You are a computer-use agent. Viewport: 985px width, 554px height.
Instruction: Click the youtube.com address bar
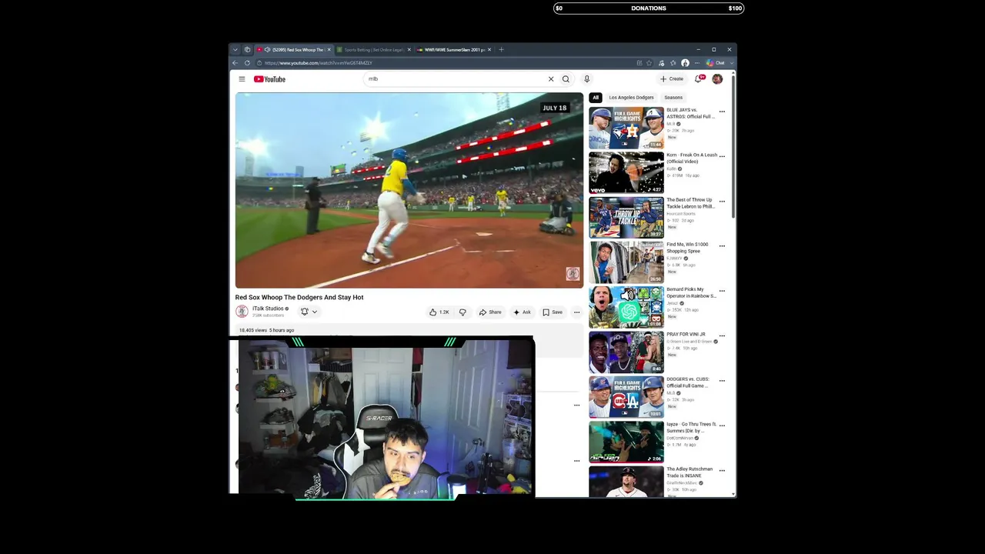pyautogui.click(x=446, y=63)
